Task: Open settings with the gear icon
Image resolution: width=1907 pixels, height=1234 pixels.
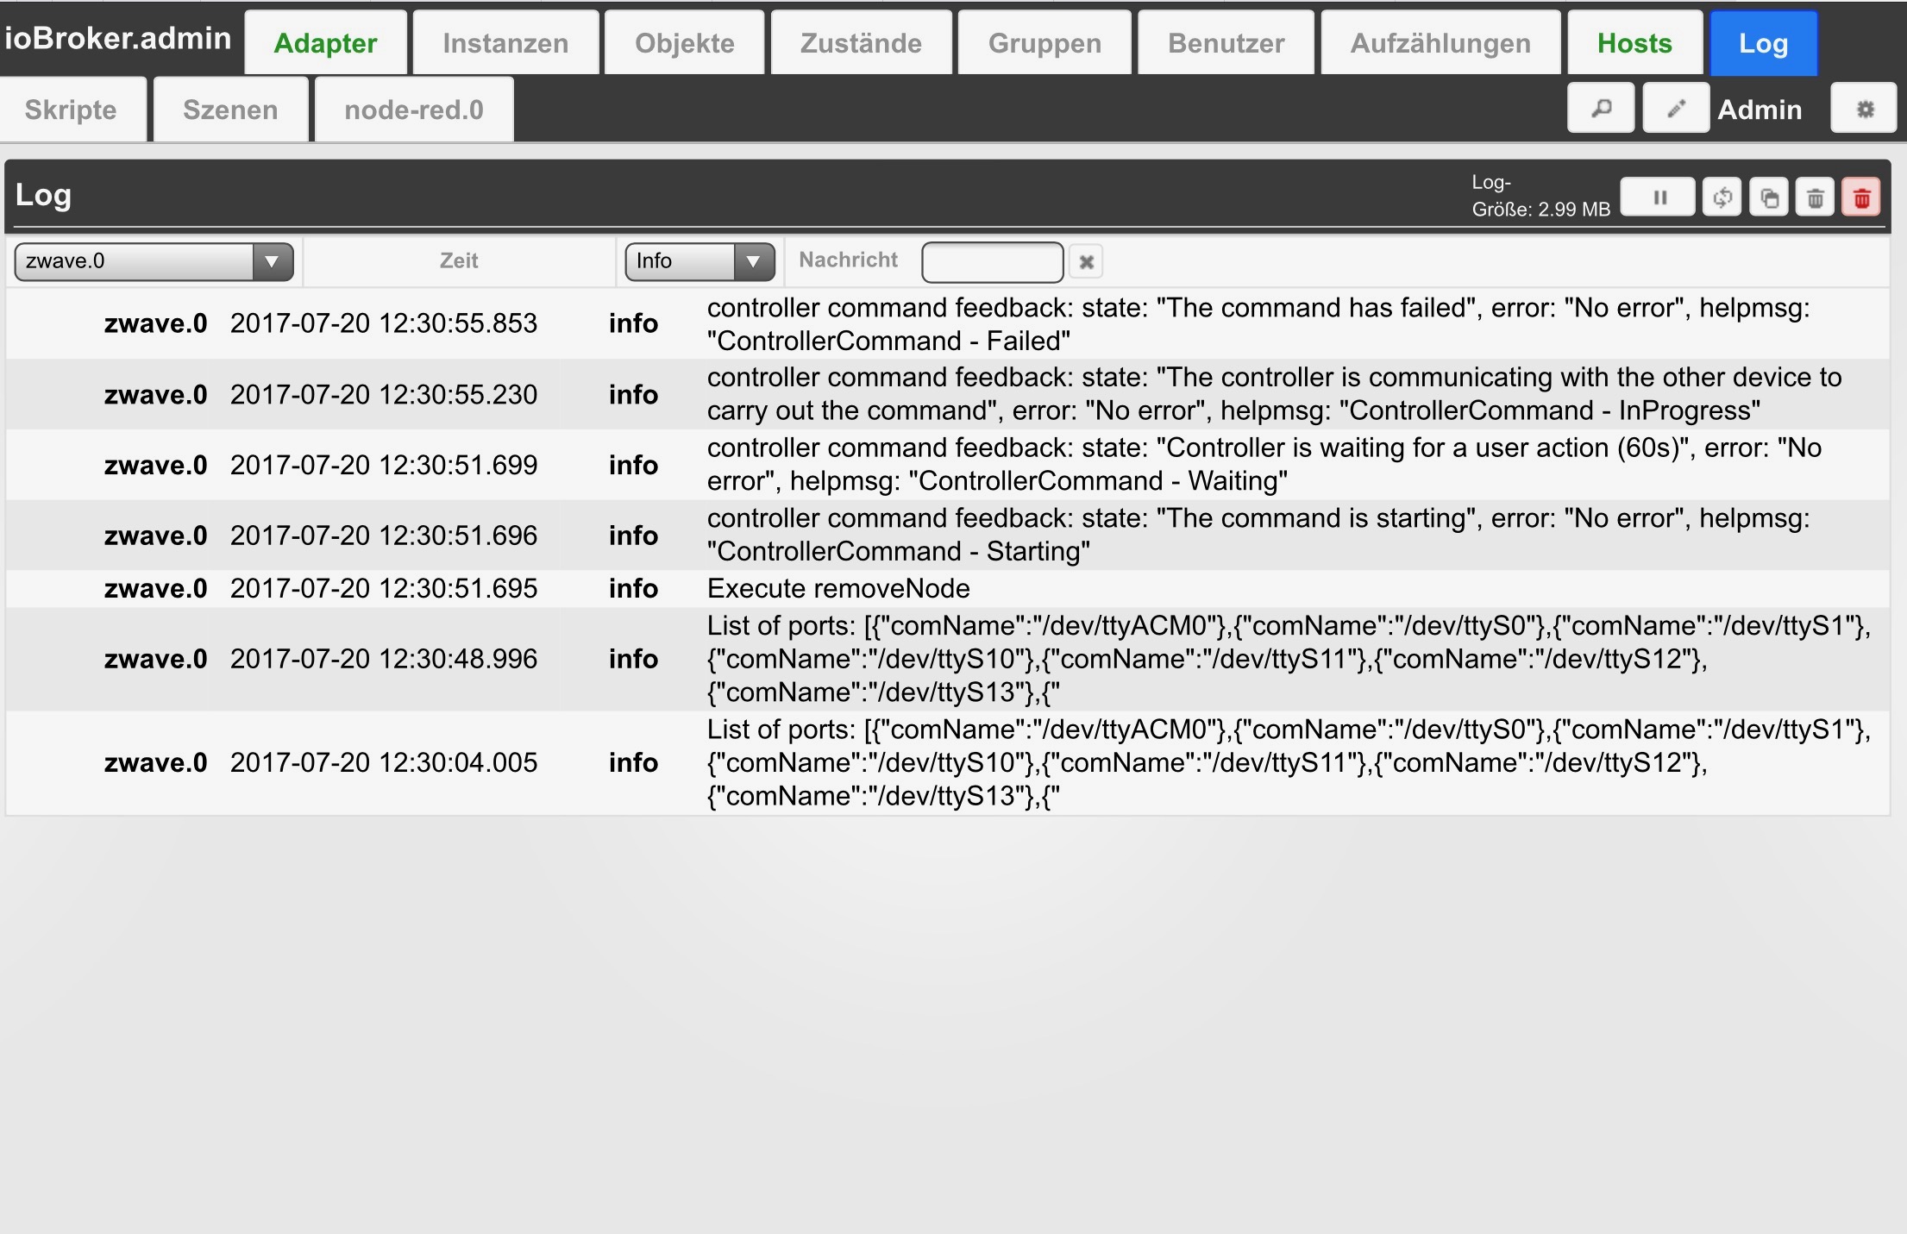Action: point(1865,109)
